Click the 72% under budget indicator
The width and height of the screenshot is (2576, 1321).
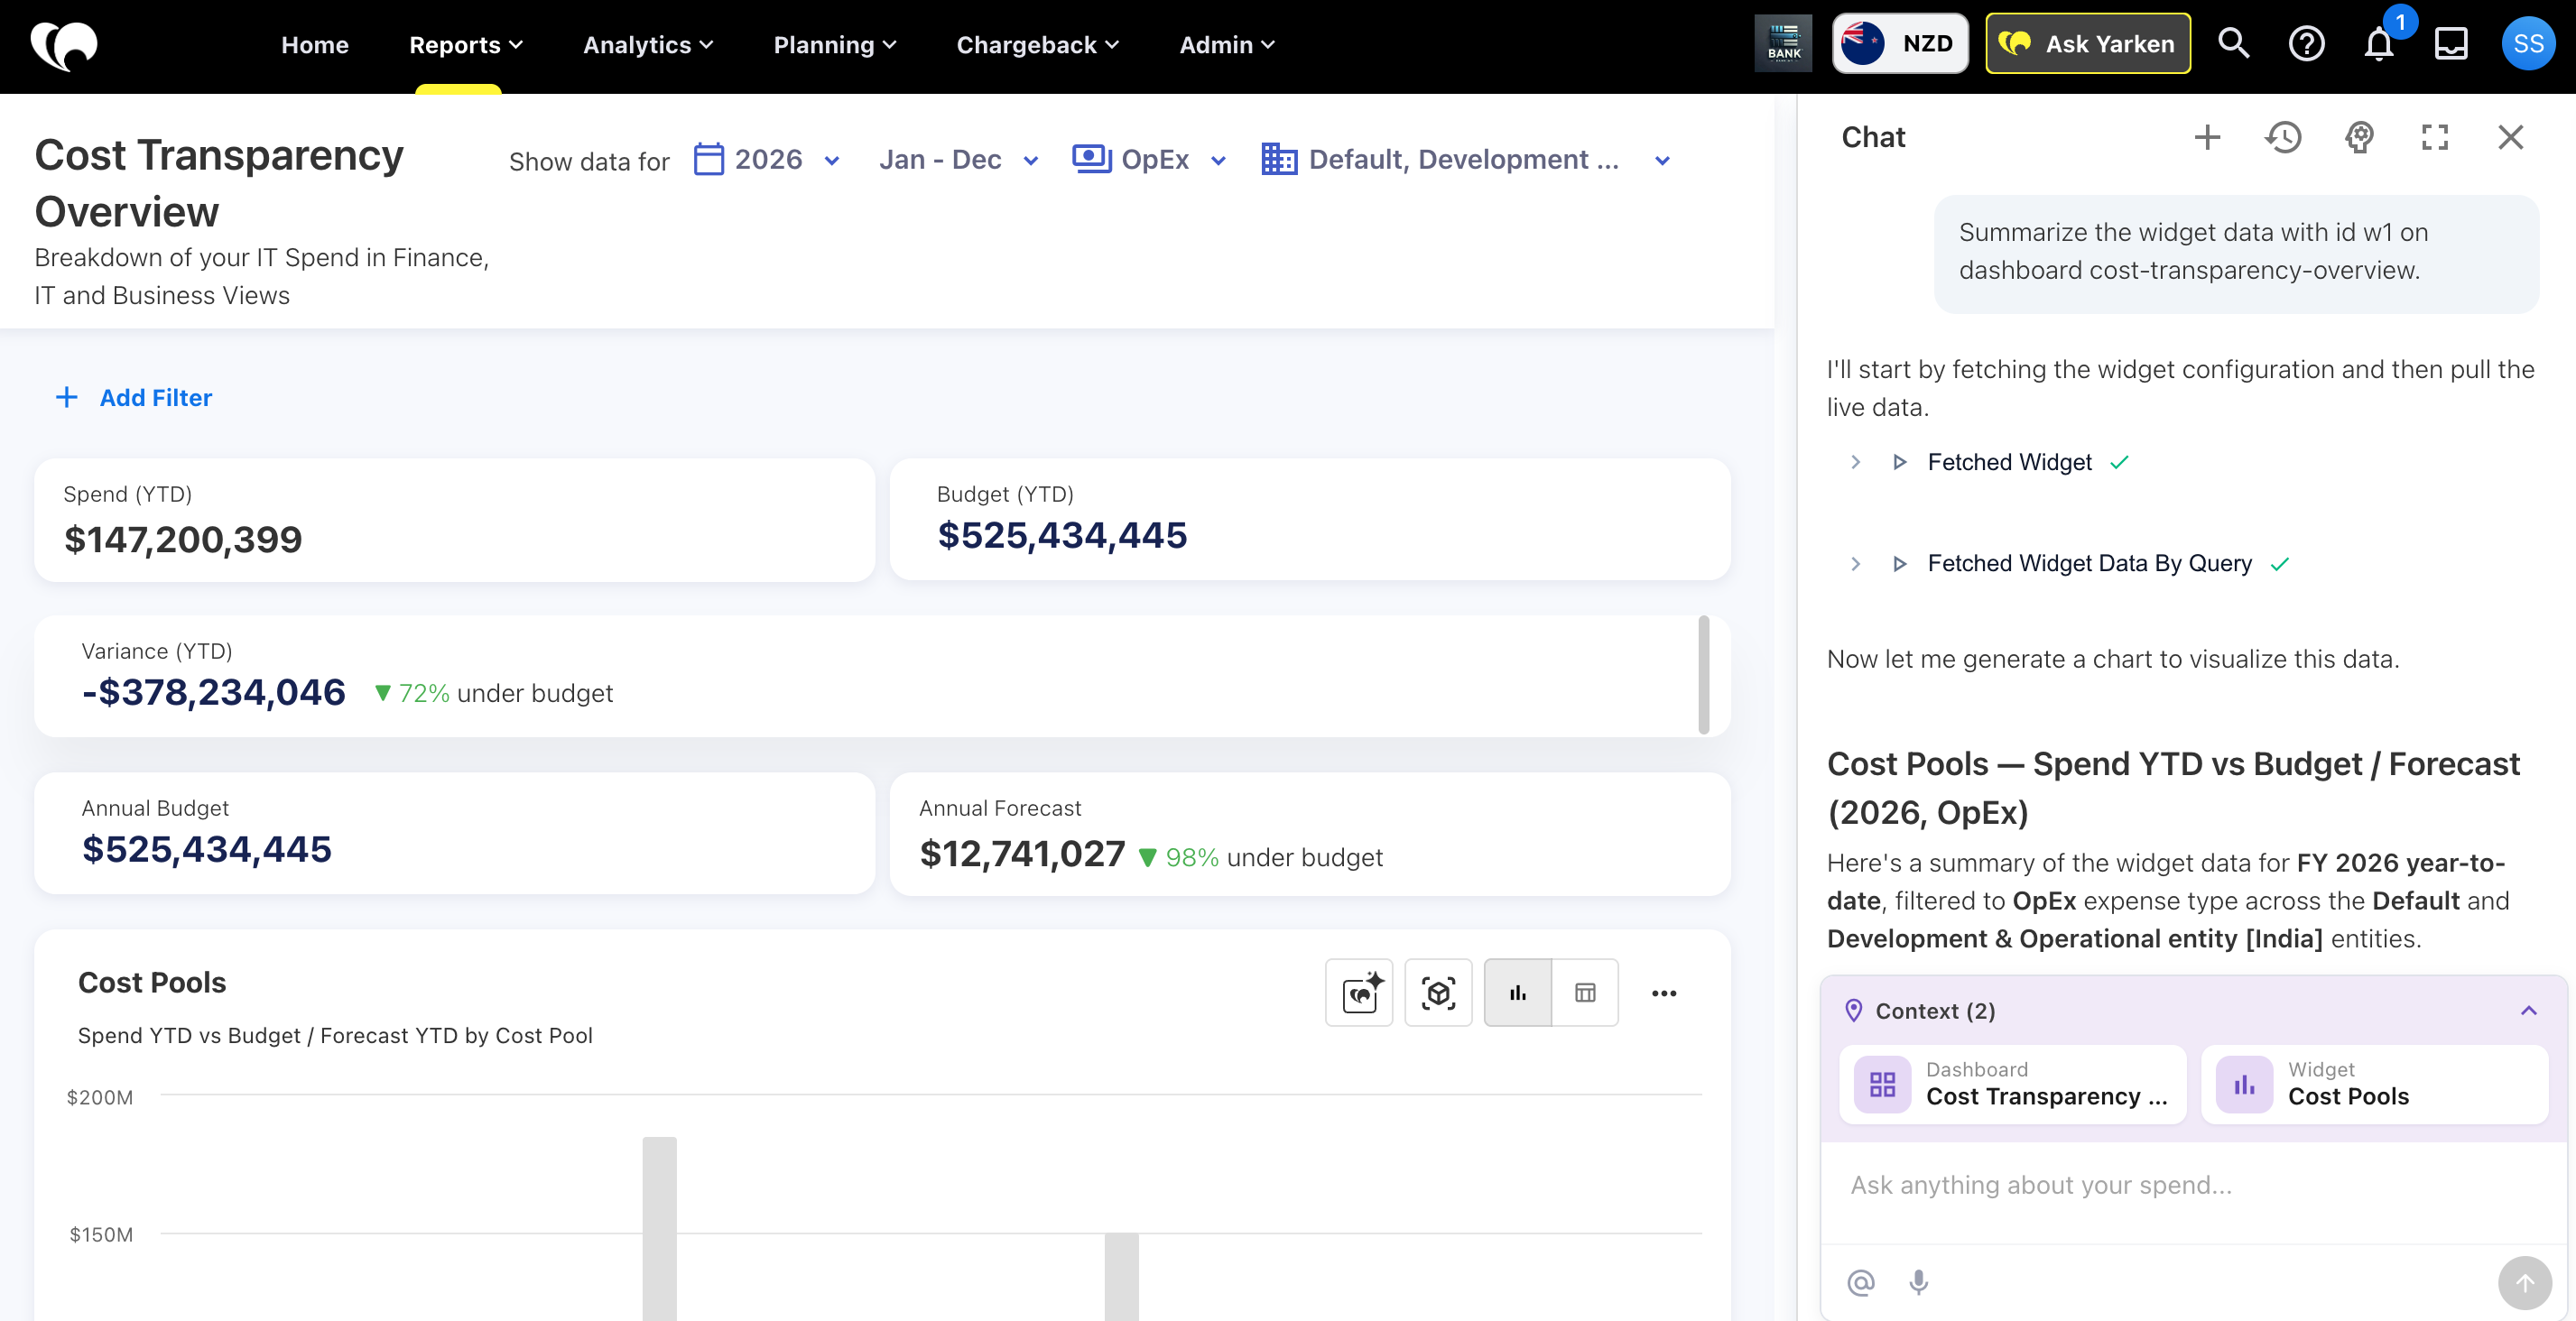(x=494, y=693)
